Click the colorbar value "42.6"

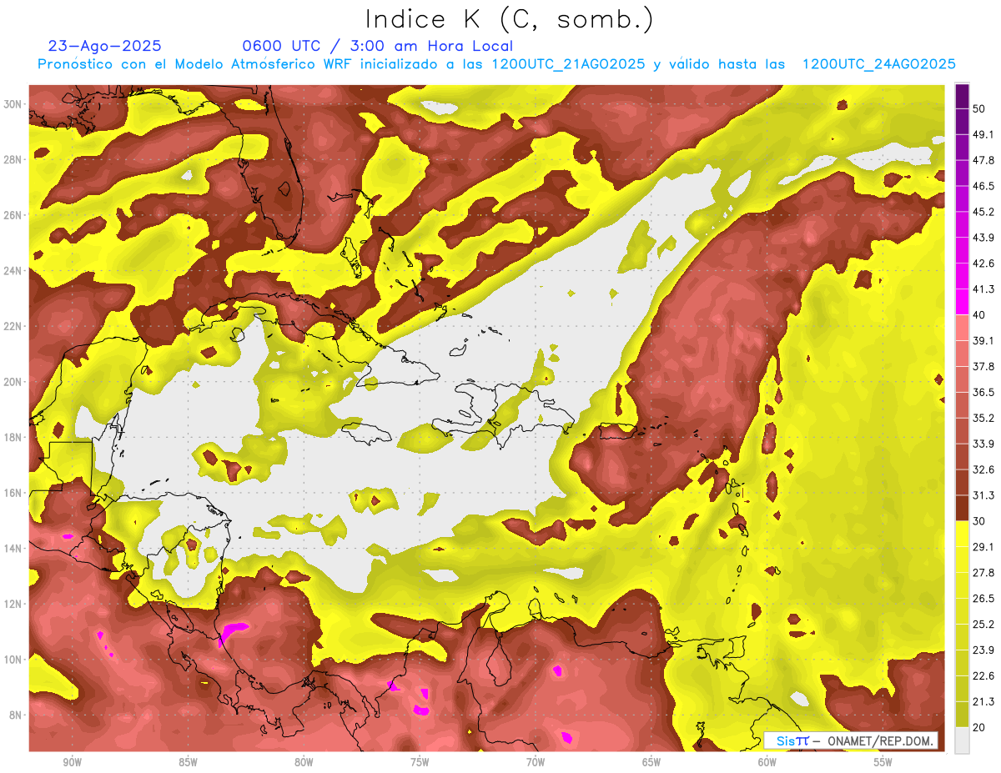[x=983, y=264]
